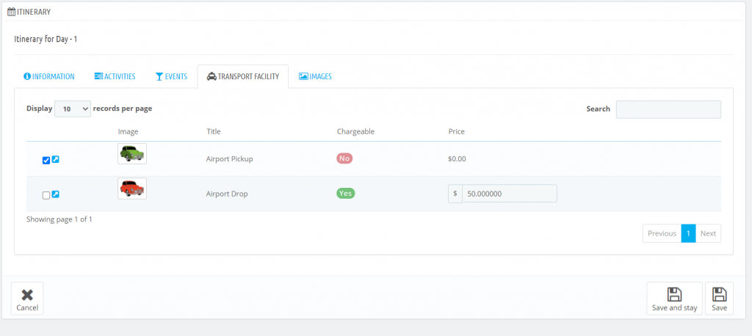Select page 1 in pagination
The height and width of the screenshot is (336, 752).
click(x=688, y=233)
